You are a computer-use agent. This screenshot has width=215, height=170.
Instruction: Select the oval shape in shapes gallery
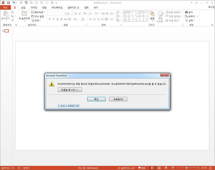[x=143, y=13]
